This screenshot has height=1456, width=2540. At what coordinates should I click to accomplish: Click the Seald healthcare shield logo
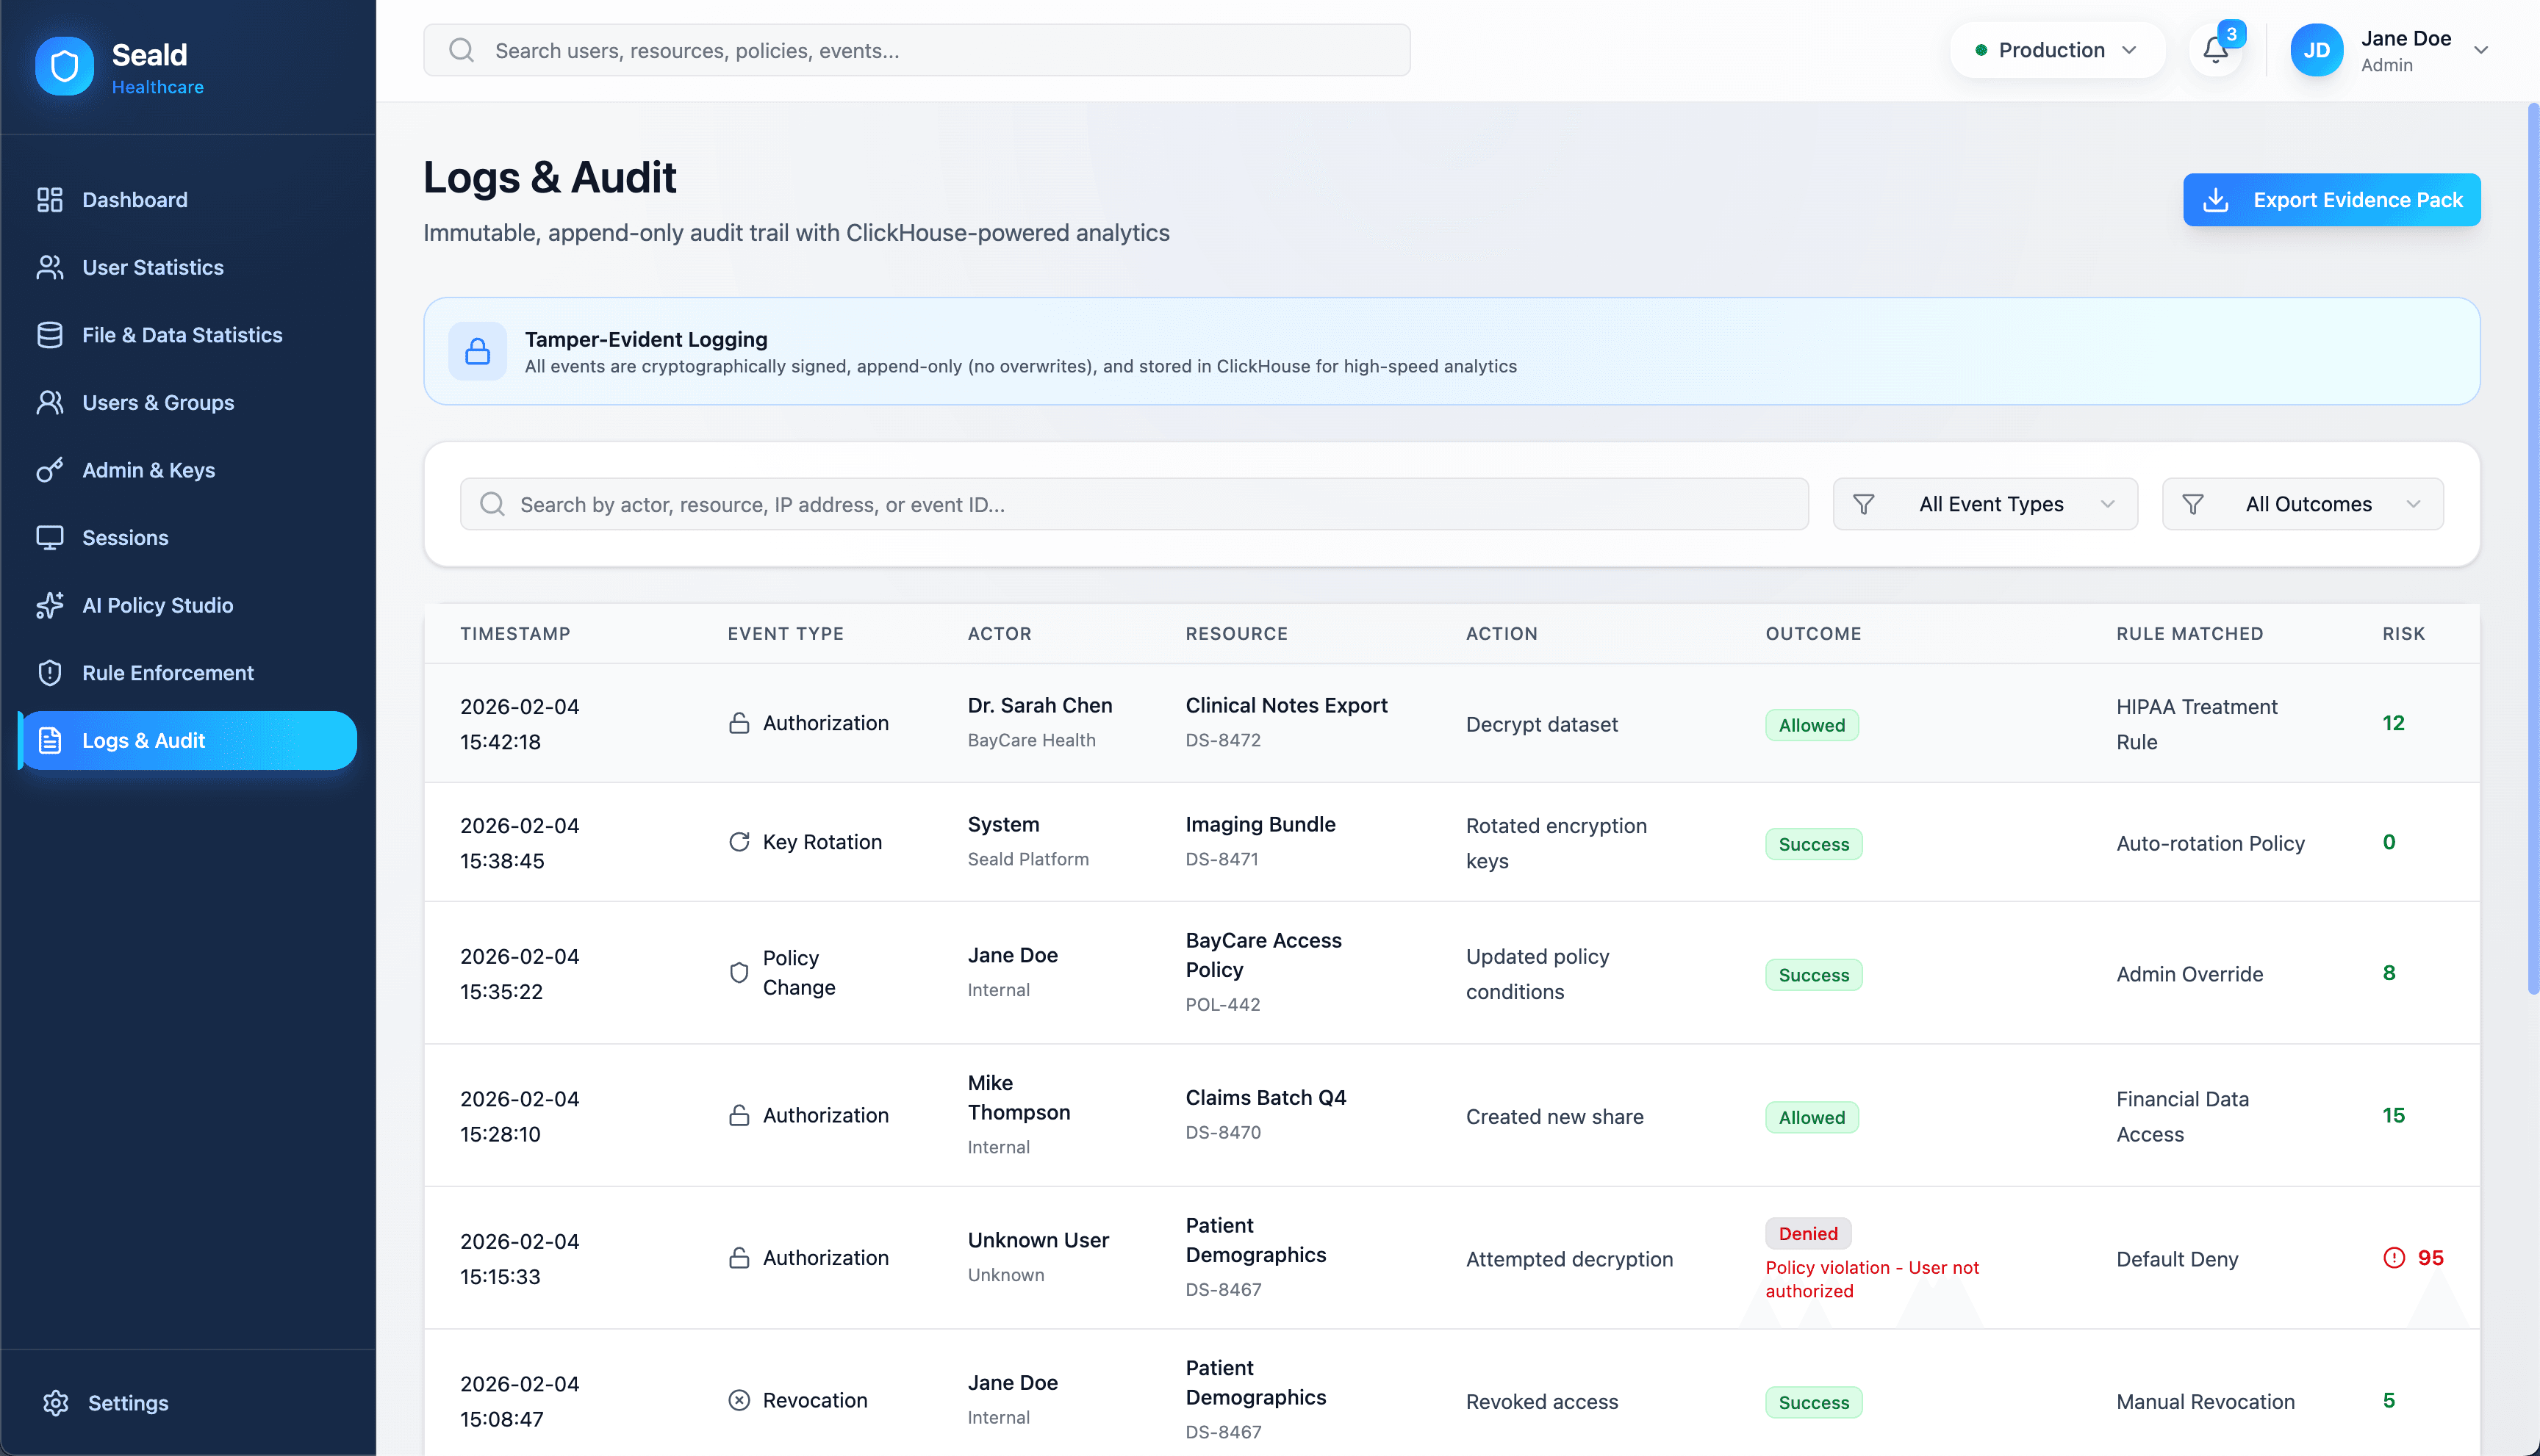point(63,65)
